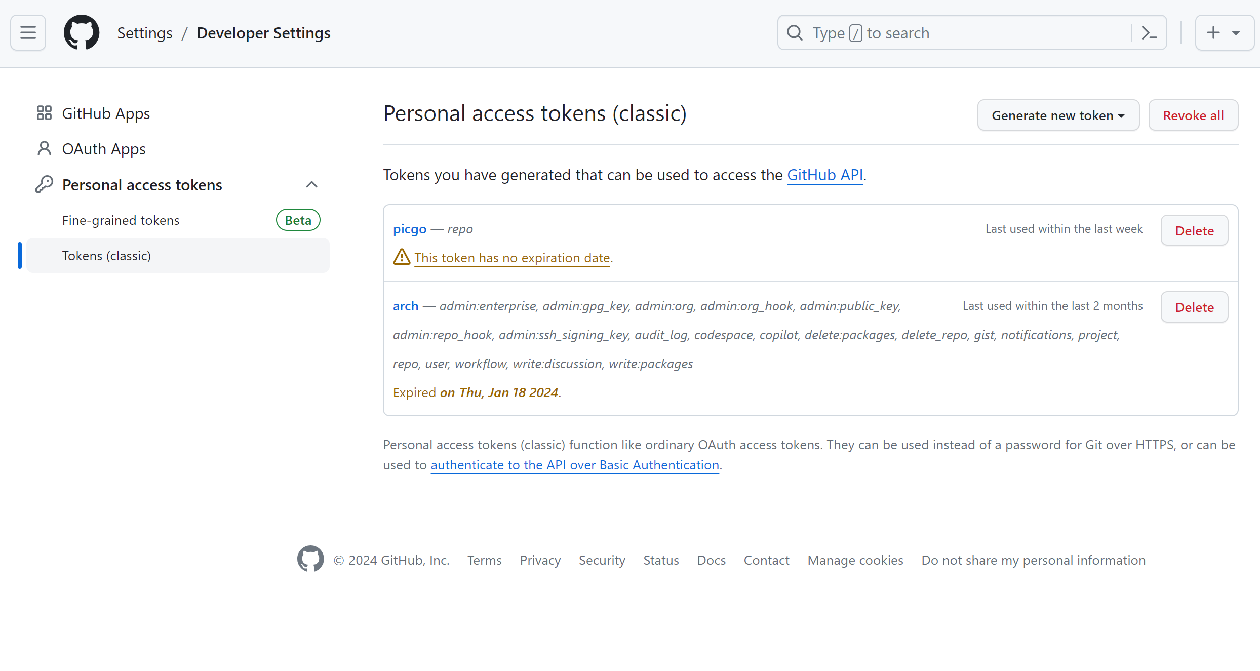
Task: Select Fine-grained tokens in sidebar
Action: pos(121,220)
